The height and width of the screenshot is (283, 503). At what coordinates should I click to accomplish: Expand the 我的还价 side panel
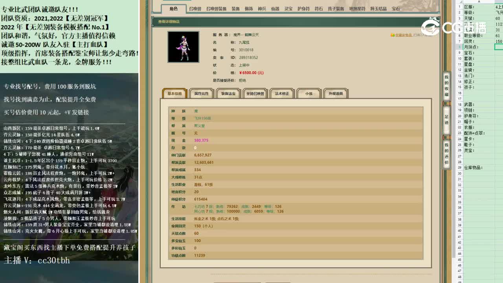click(x=446, y=153)
